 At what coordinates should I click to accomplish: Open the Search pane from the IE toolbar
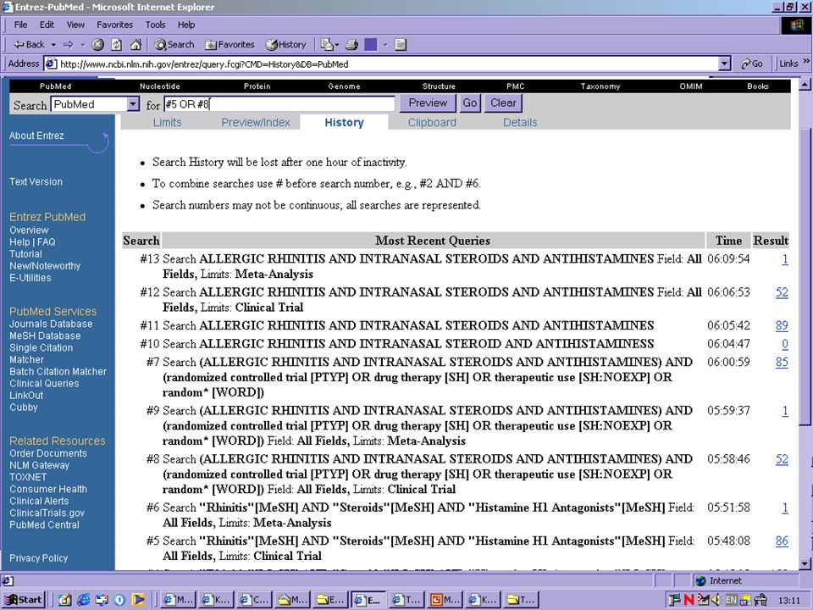[174, 45]
